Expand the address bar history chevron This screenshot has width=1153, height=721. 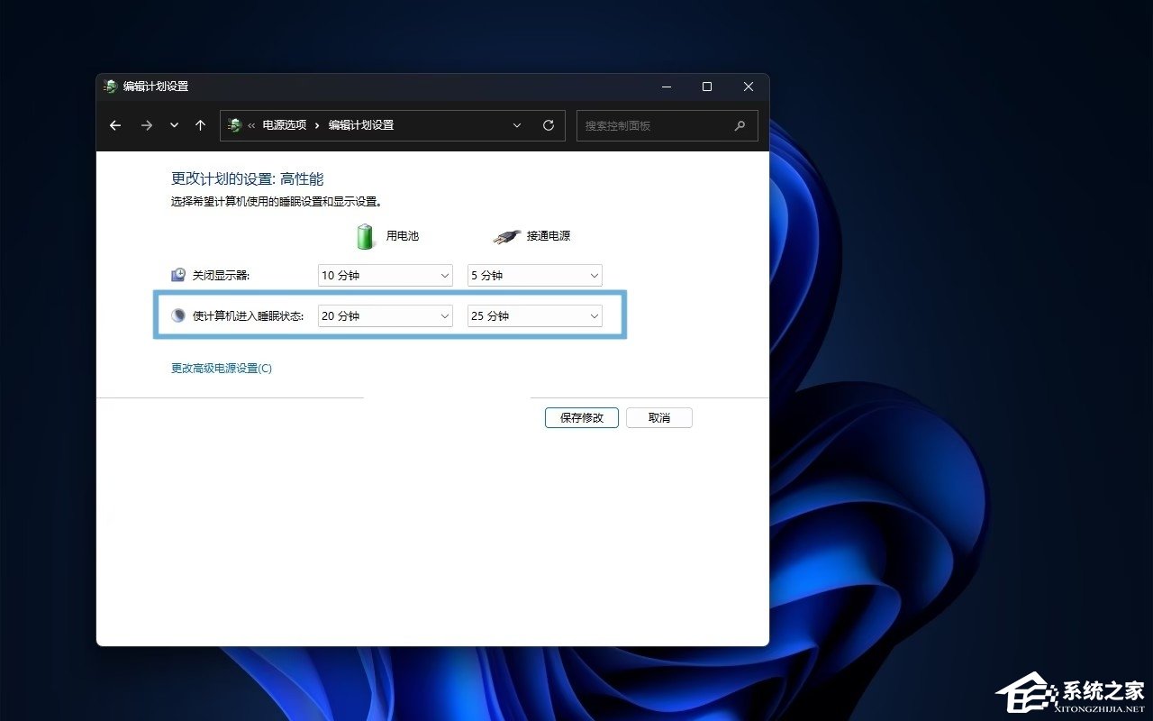516,125
